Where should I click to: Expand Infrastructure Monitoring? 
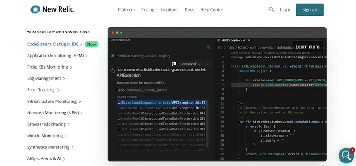coord(54,101)
